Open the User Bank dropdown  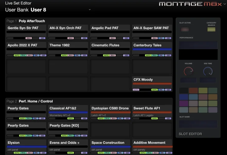pyautogui.click(x=90, y=10)
